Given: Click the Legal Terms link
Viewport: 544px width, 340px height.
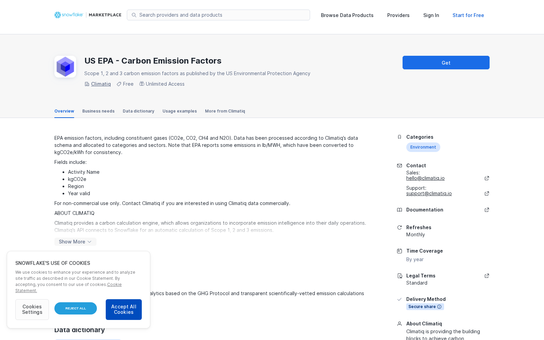Looking at the screenshot, I should pyautogui.click(x=421, y=276).
